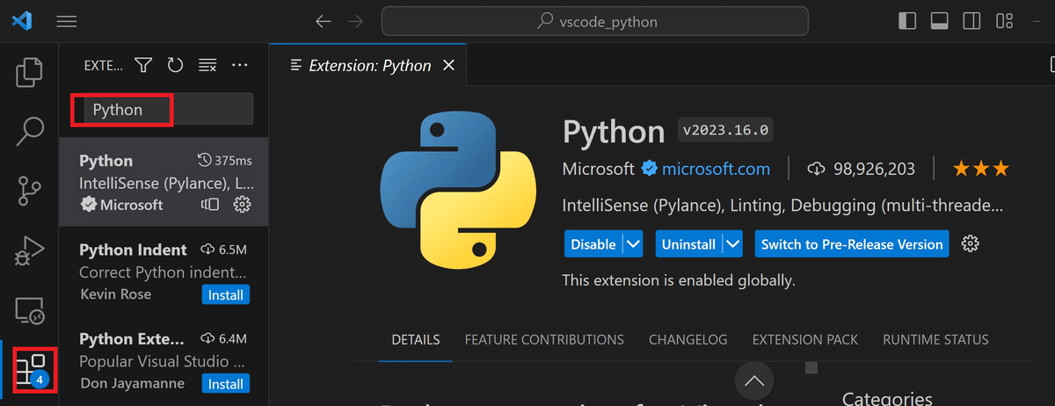
Task: Click the Categories heading
Action: click(888, 398)
